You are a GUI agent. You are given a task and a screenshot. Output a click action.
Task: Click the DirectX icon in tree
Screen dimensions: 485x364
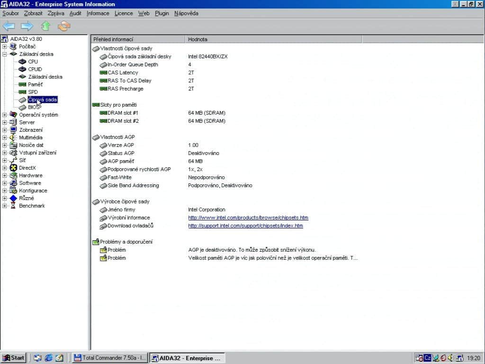(x=13, y=168)
